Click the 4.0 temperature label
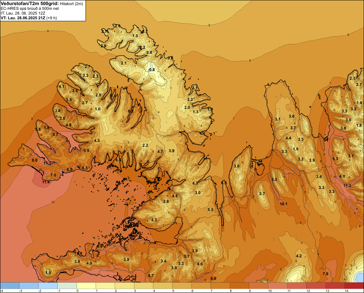This screenshot has width=364, height=293. click(342, 176)
